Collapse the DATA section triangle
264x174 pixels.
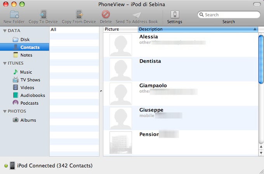(x=5, y=31)
